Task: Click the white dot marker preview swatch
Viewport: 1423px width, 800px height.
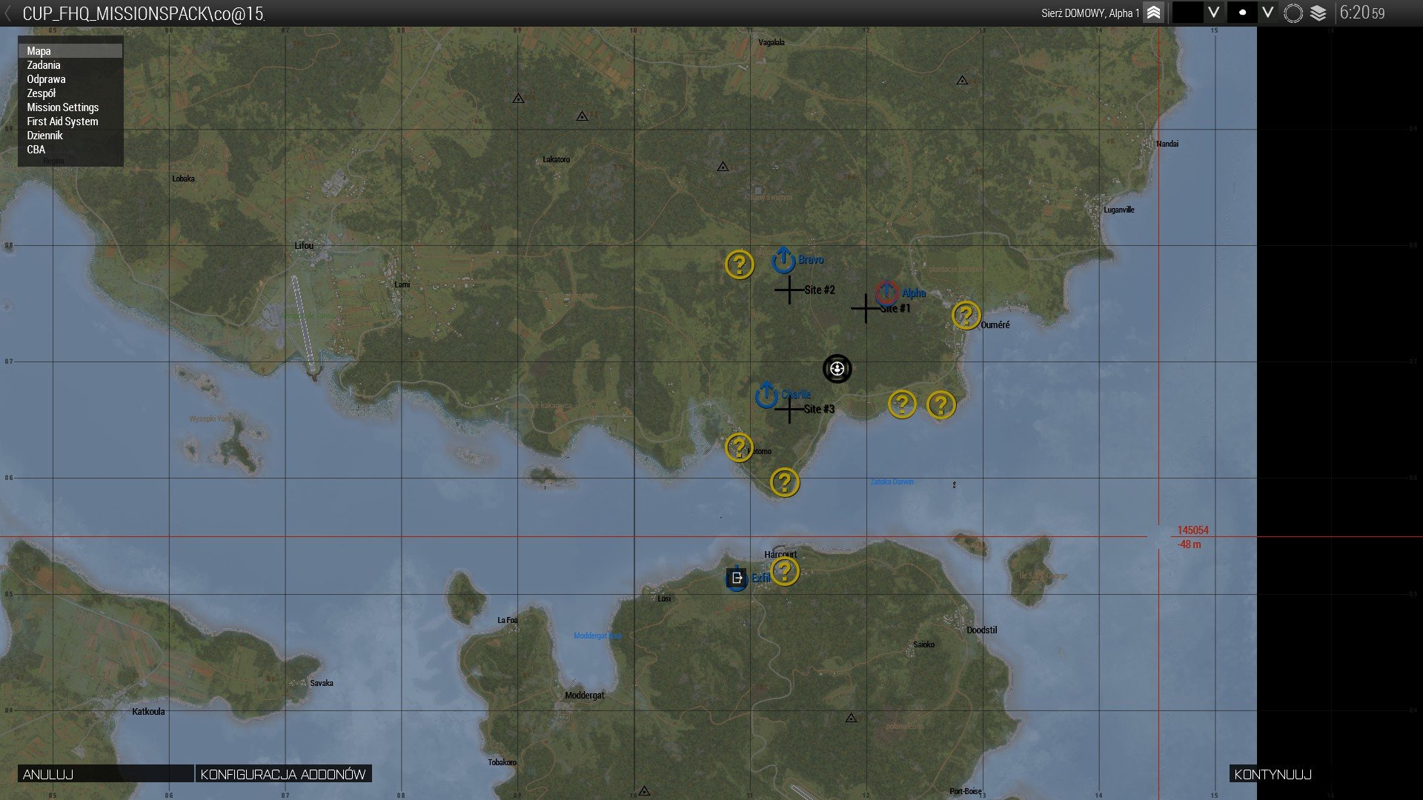Action: click(1242, 13)
